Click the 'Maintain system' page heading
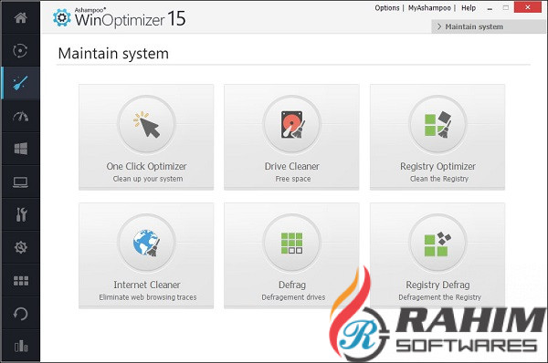 click(113, 54)
